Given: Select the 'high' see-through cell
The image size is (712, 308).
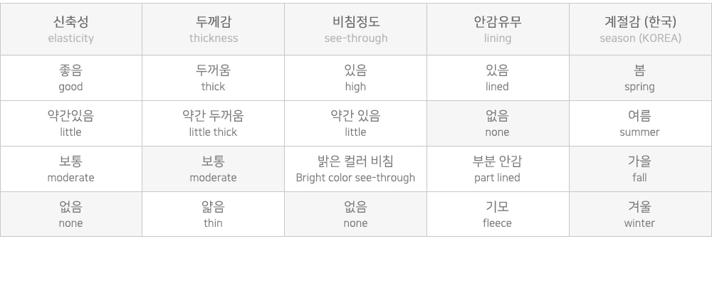Looking at the screenshot, I should (356, 78).
